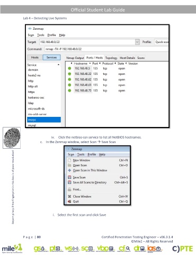Click Zenmap title icon in lower menu window
The height and width of the screenshot is (255, 196).
tap(68, 149)
